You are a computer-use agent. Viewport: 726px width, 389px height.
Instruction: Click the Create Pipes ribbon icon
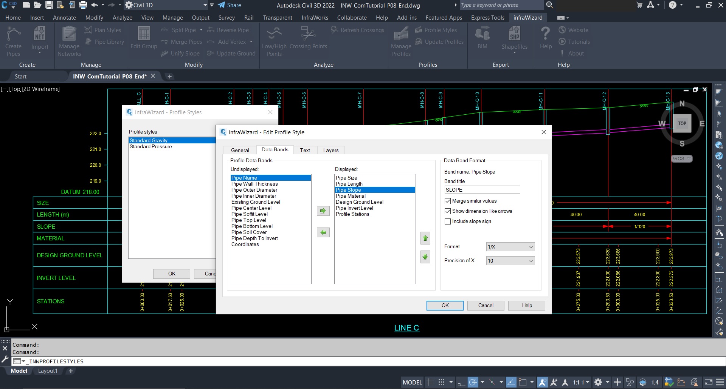(13, 42)
